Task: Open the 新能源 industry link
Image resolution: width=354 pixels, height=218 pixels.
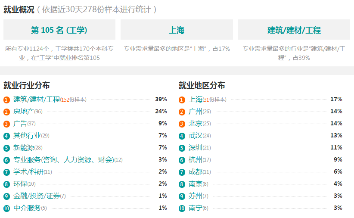Action: point(24,147)
